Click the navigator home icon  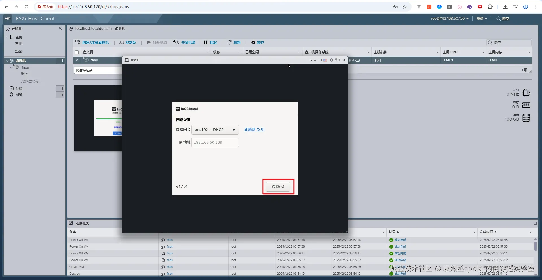(8, 28)
